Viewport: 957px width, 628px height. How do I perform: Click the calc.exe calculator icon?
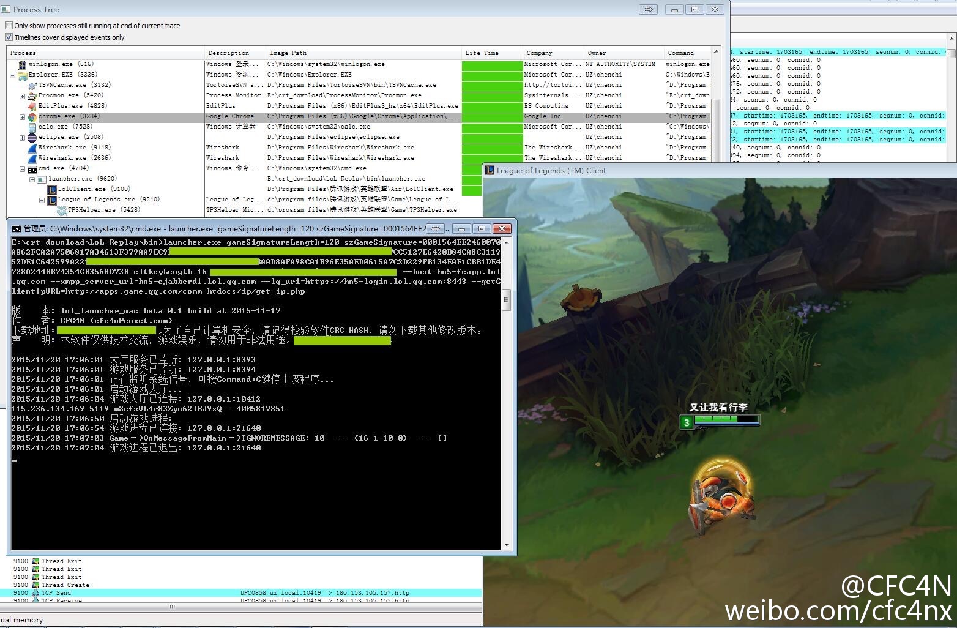[32, 127]
